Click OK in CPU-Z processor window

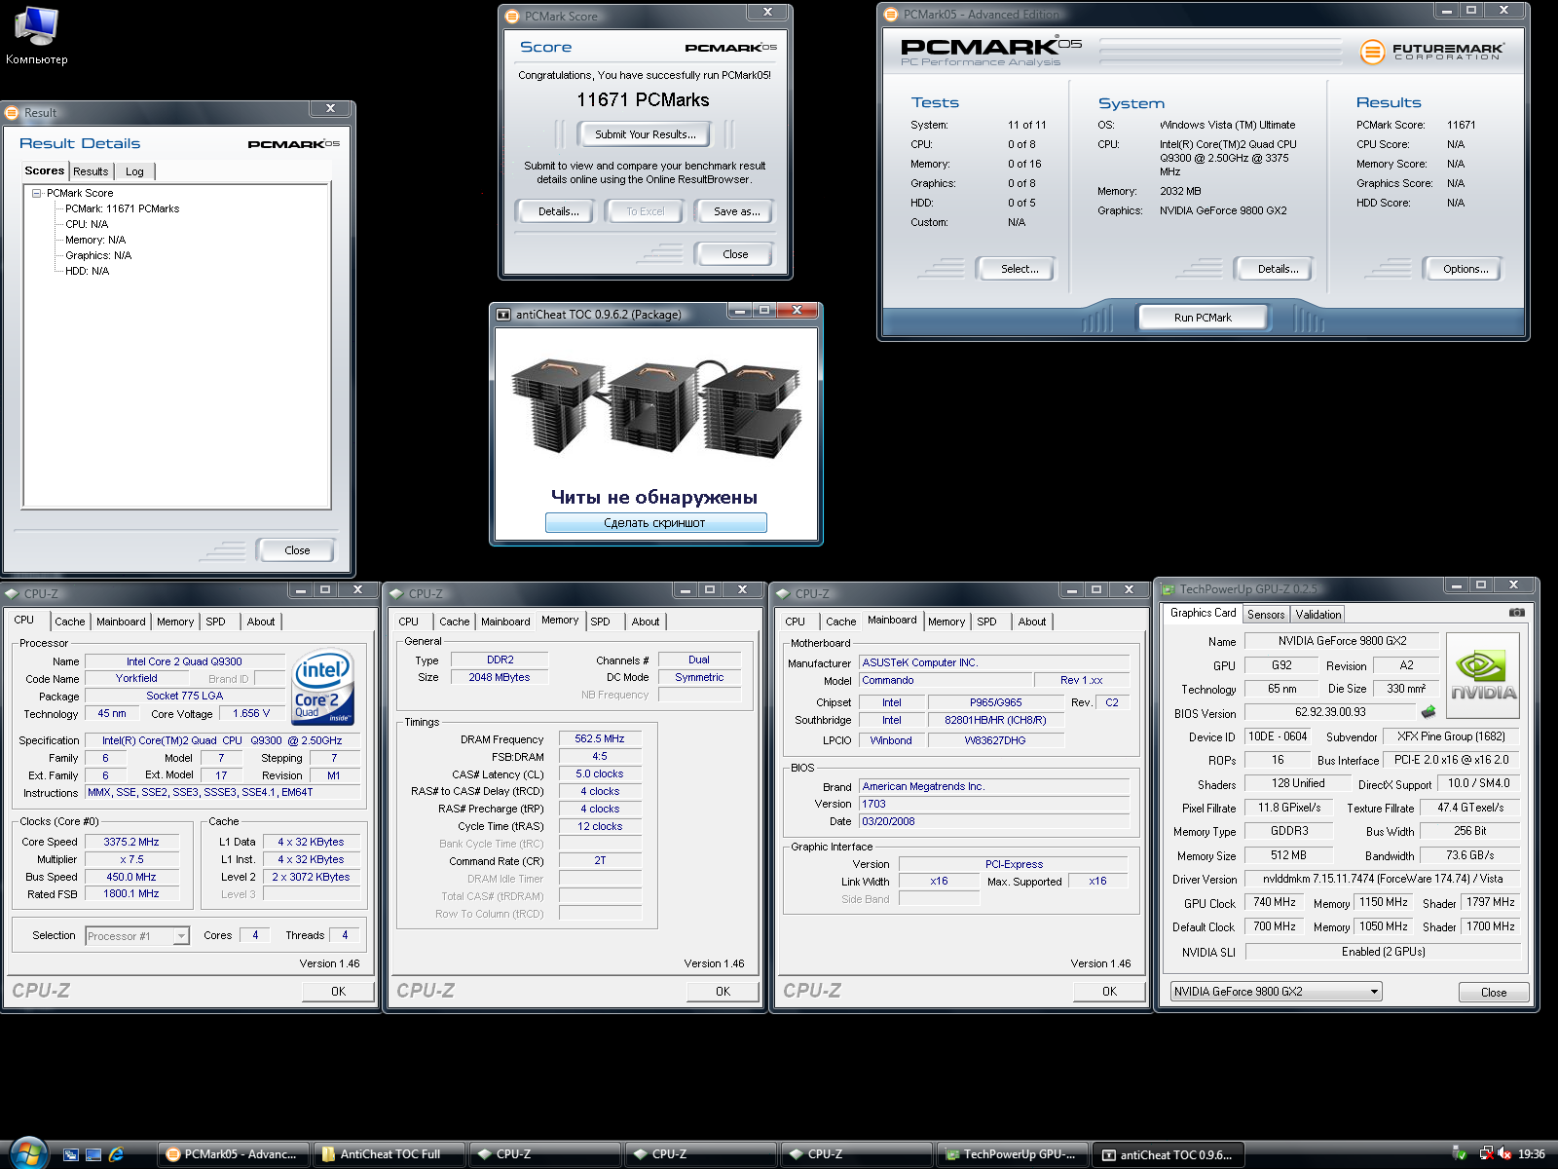pos(338,991)
